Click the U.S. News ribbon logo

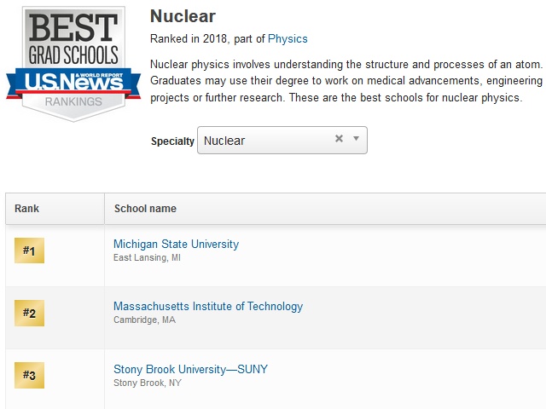[73, 83]
